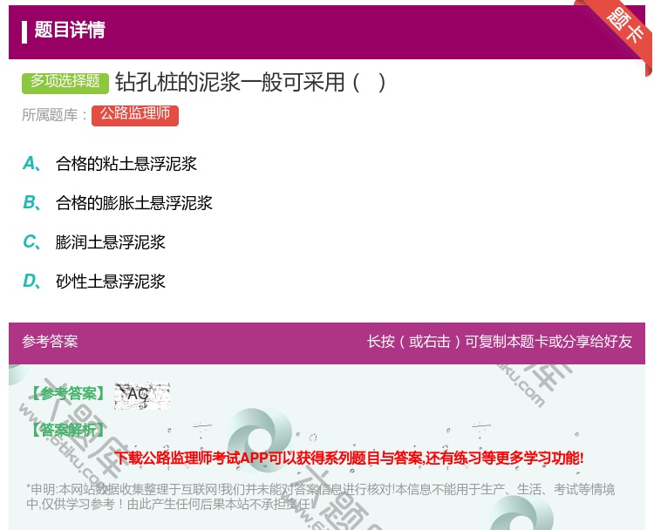Click the 参考答案 section header
Screen dimensions: 654x530
point(50,342)
